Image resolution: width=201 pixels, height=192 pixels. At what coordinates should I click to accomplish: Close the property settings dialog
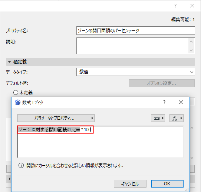[x=192, y=6]
